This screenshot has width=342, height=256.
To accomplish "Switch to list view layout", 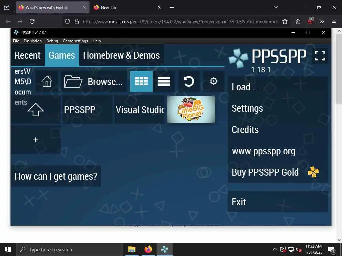I will click(164, 82).
